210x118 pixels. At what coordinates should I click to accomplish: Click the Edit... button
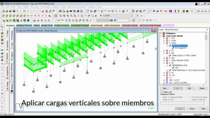pos(190,88)
